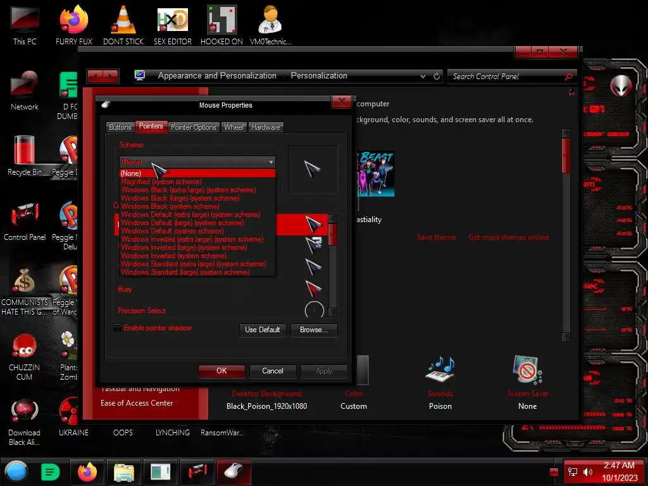Switch to the Control Panel taskbar button
This screenshot has height=486, width=648.
click(197, 472)
